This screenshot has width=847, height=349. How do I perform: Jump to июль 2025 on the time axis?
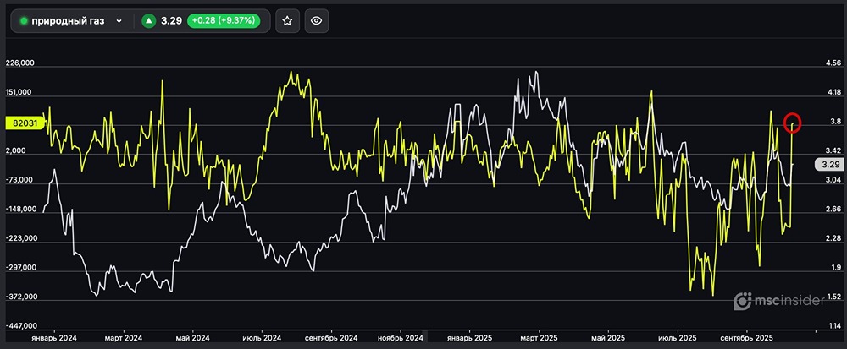[678, 337]
